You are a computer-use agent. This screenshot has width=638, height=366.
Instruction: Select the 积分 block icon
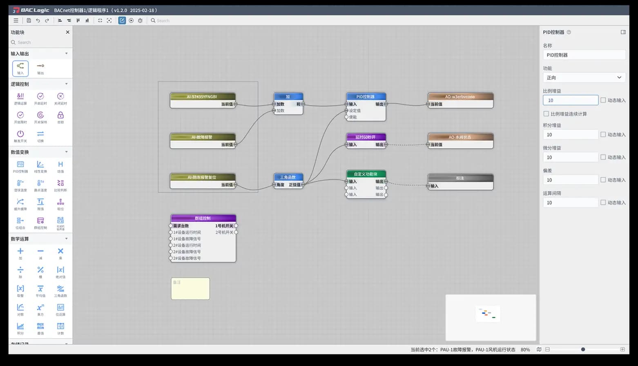20,328
